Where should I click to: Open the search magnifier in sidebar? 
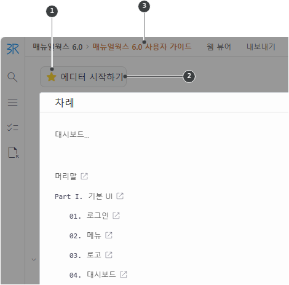12,77
